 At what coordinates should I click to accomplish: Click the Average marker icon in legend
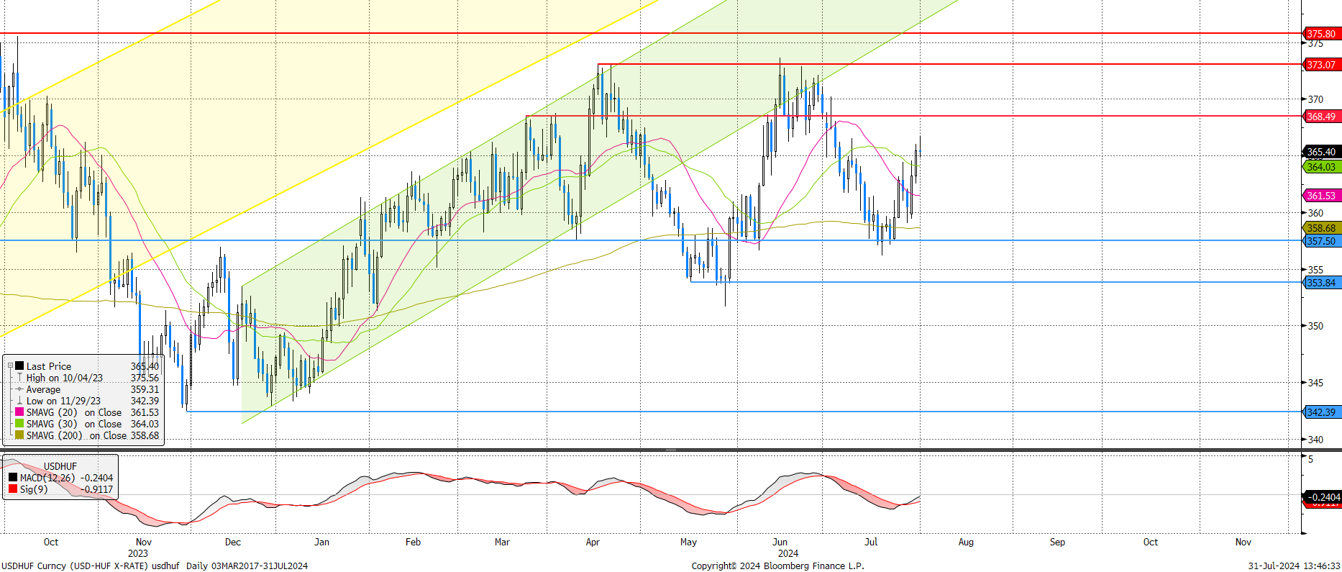pyautogui.click(x=19, y=389)
